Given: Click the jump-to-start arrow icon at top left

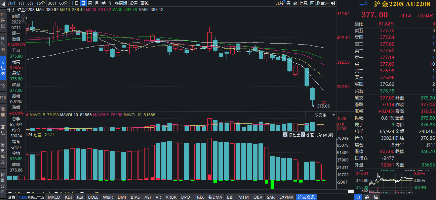Looking at the screenshot, I should click(x=3, y=3).
